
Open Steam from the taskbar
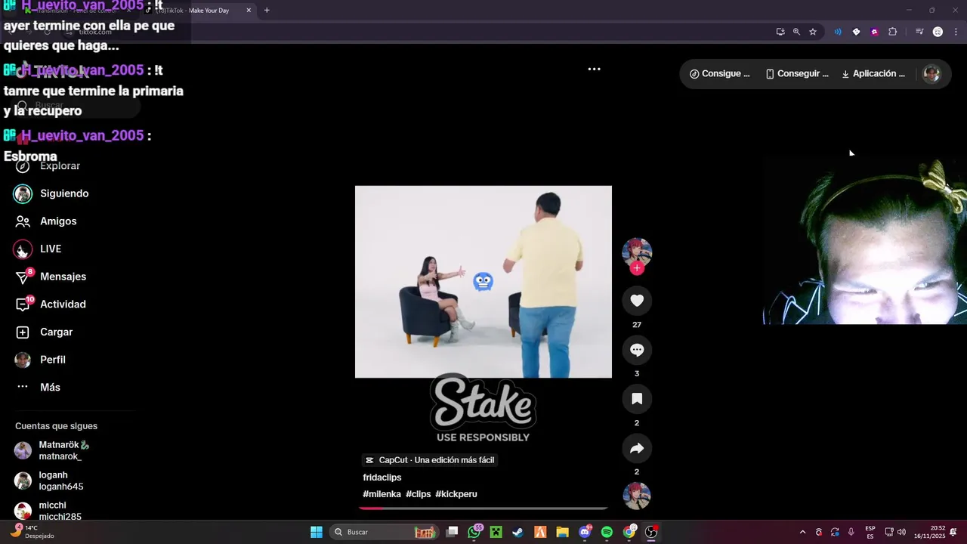[x=517, y=532]
